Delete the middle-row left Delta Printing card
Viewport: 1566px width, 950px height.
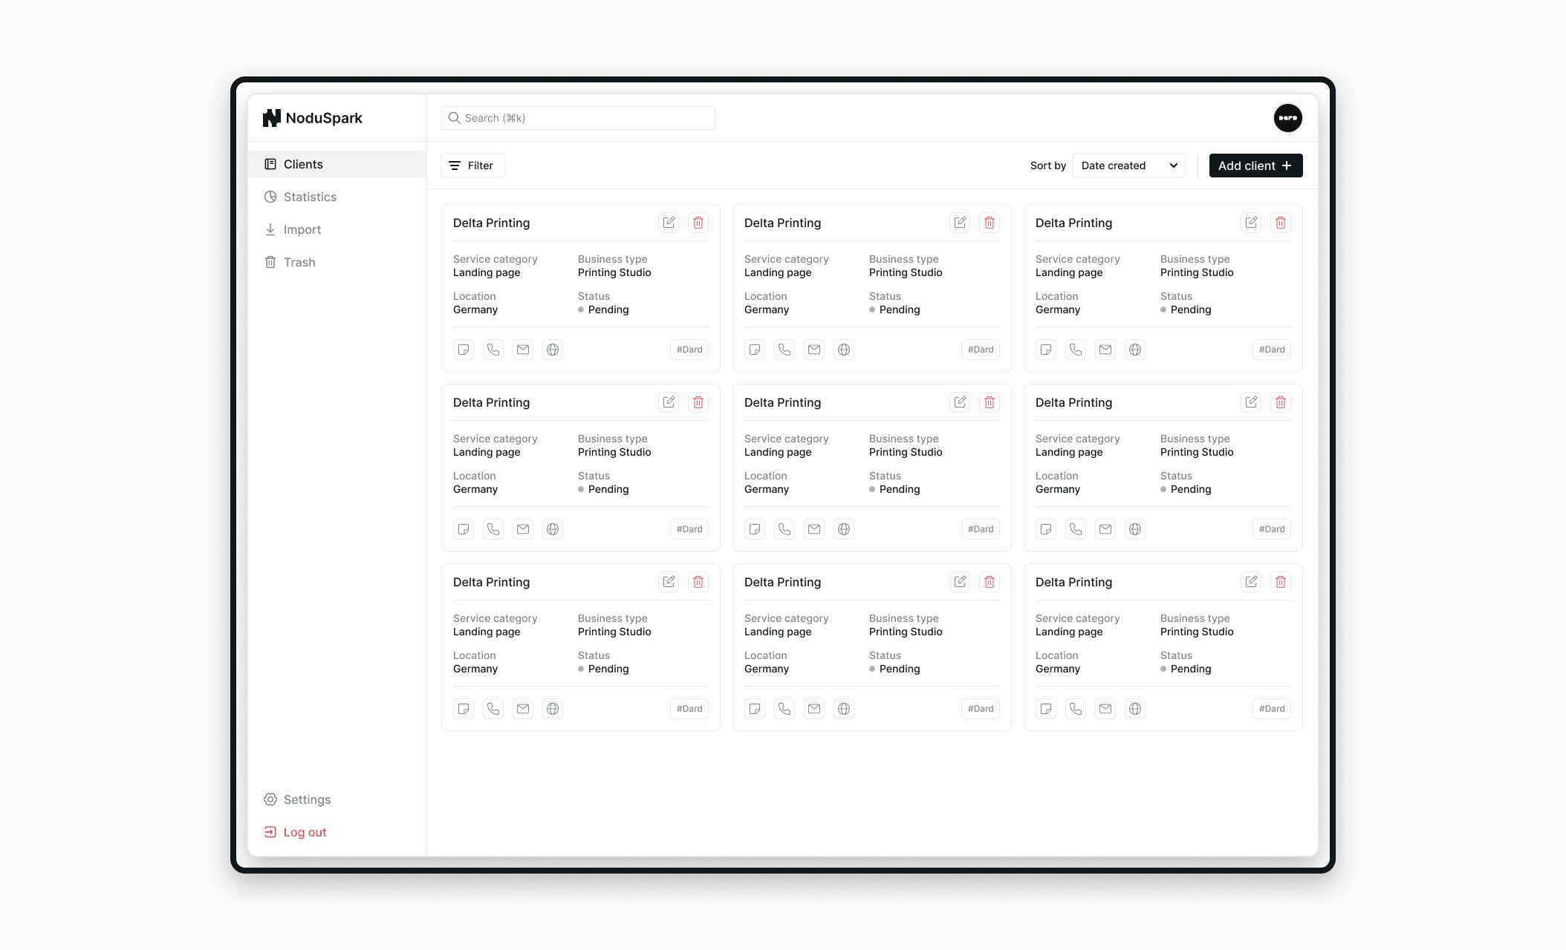[698, 402]
